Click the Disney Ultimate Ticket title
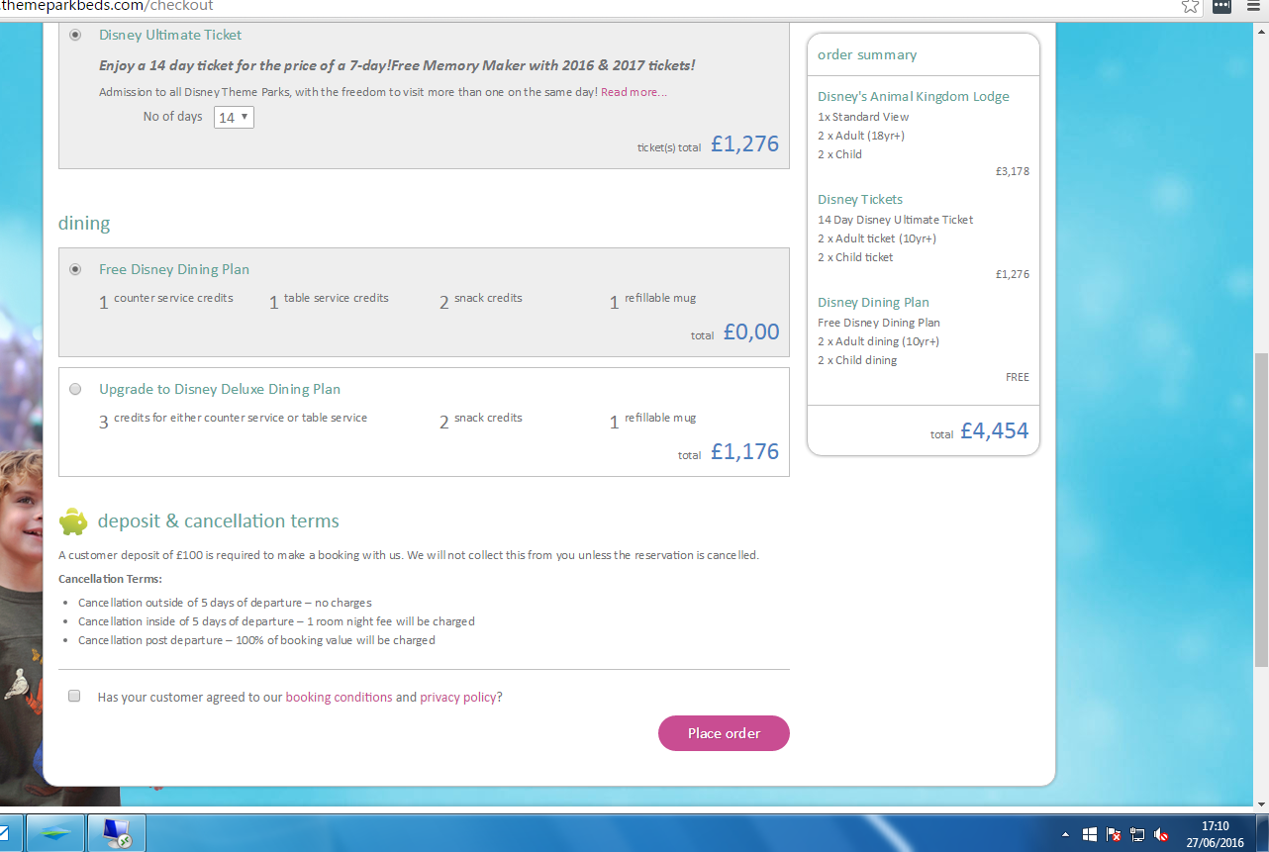Image resolution: width=1269 pixels, height=852 pixels. click(x=170, y=35)
